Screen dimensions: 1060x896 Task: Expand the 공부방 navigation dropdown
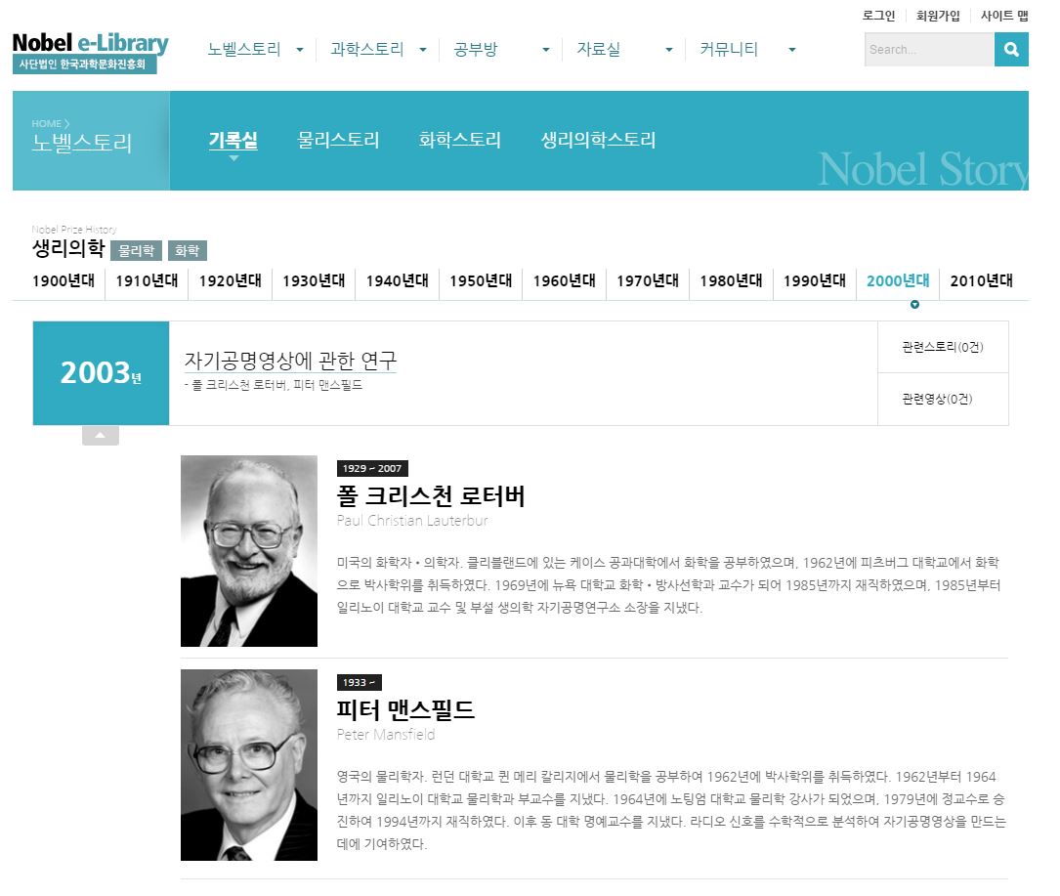pyautogui.click(x=545, y=50)
